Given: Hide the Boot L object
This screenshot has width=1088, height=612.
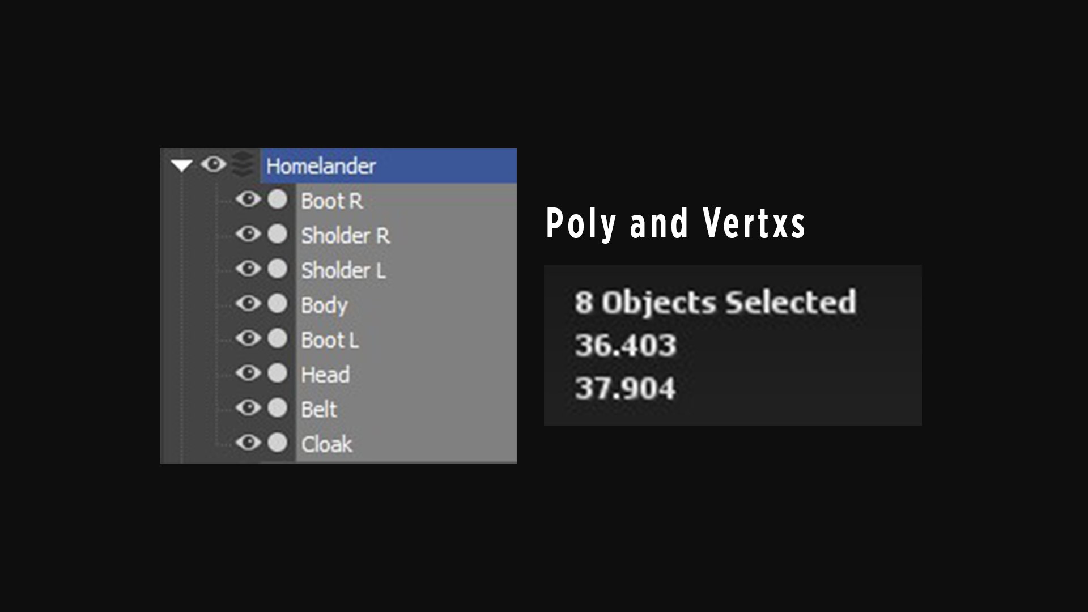Looking at the screenshot, I should point(248,338).
